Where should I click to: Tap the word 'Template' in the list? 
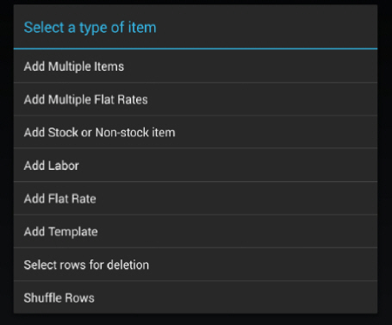point(73,232)
